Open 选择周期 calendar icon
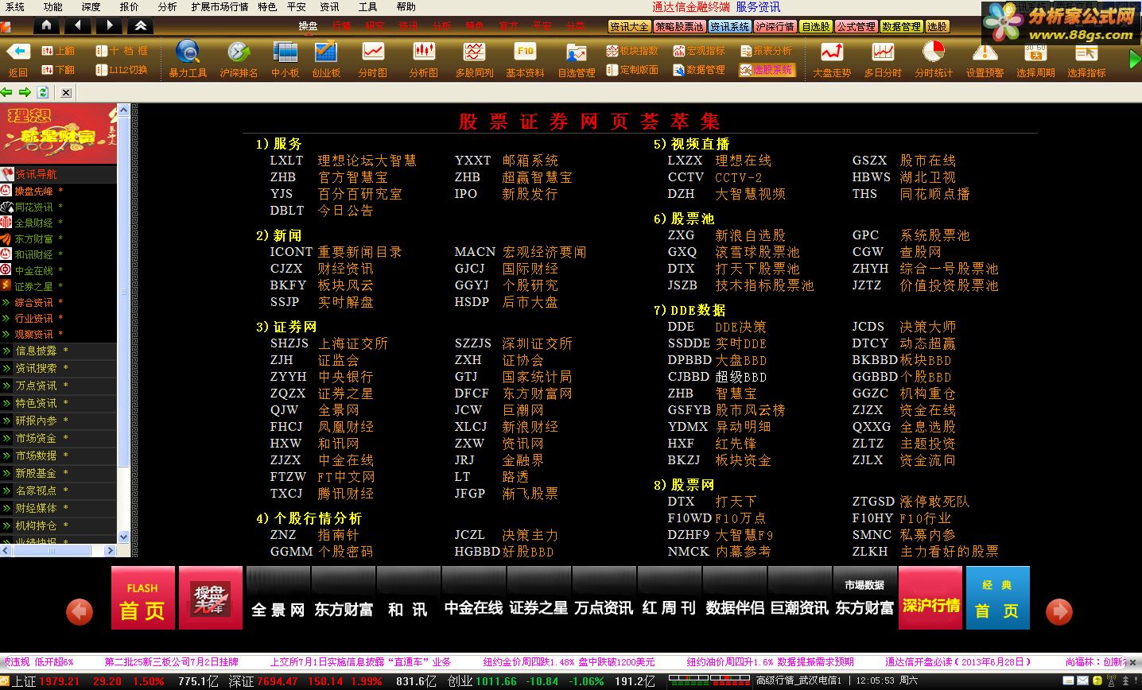 [1035, 52]
